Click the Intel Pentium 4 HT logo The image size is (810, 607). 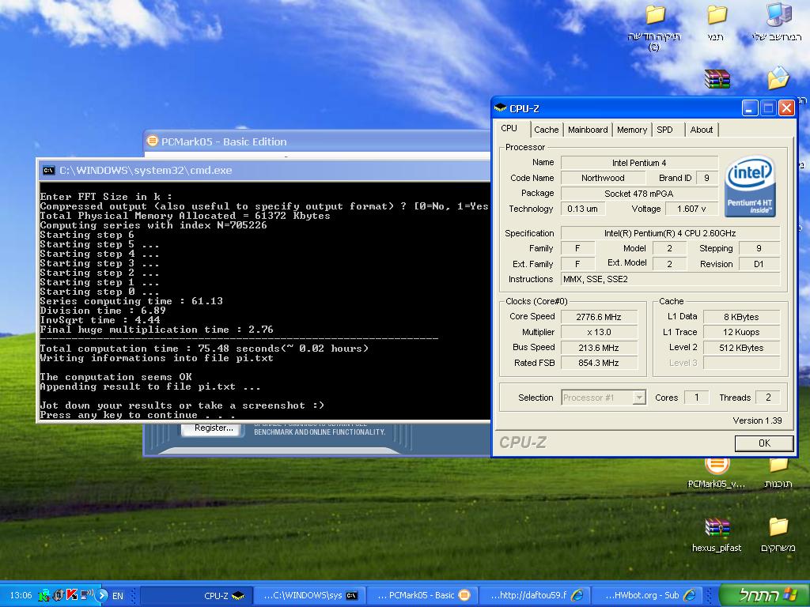coord(750,187)
